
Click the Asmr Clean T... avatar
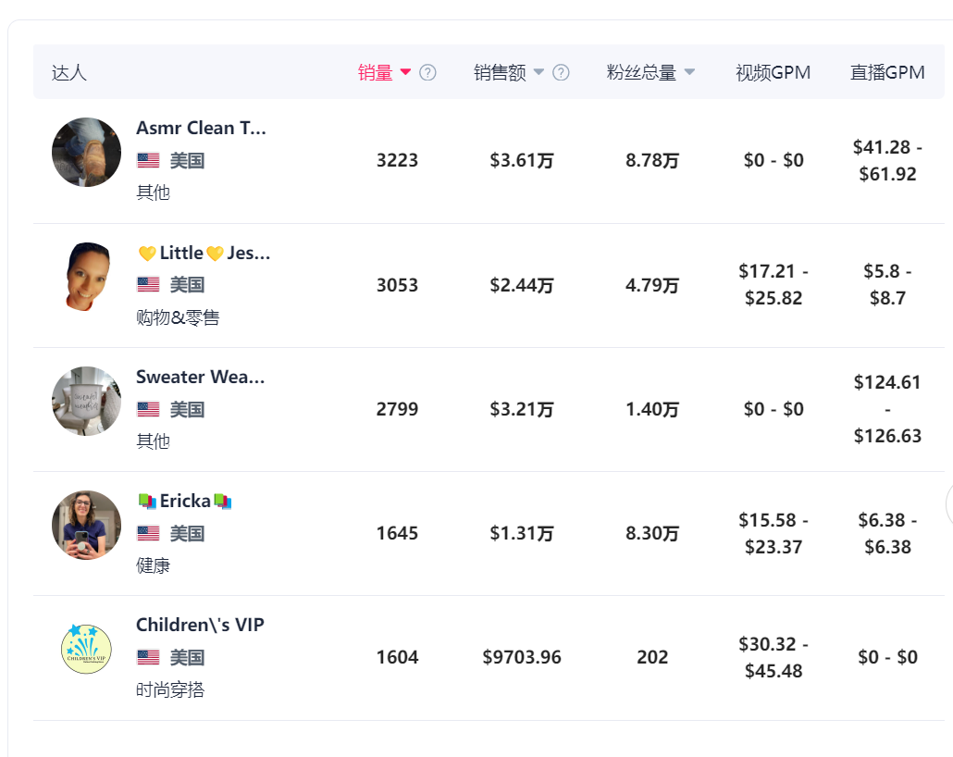pos(86,153)
